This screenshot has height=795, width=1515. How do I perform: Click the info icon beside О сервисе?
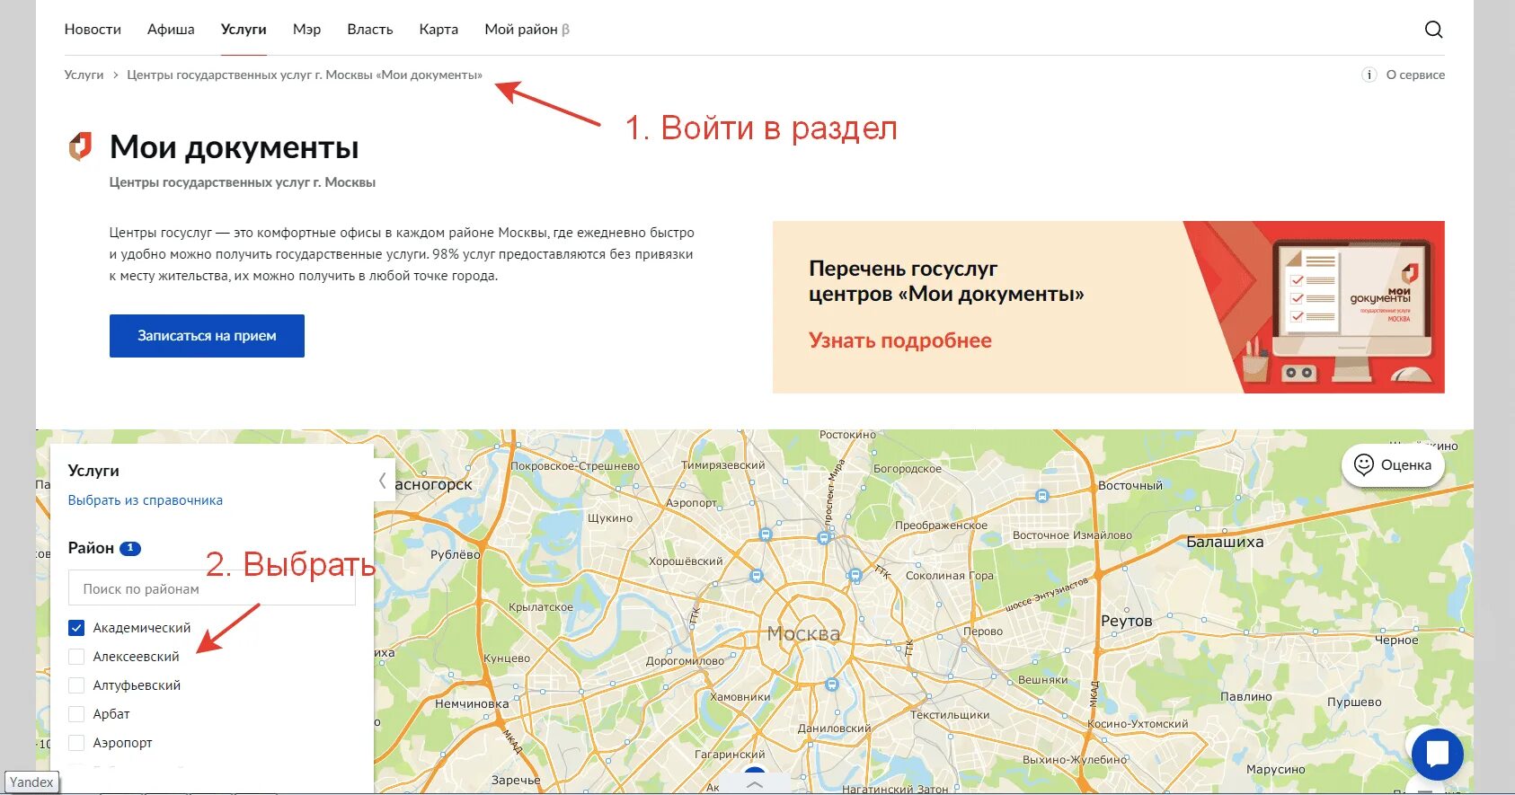click(1369, 75)
